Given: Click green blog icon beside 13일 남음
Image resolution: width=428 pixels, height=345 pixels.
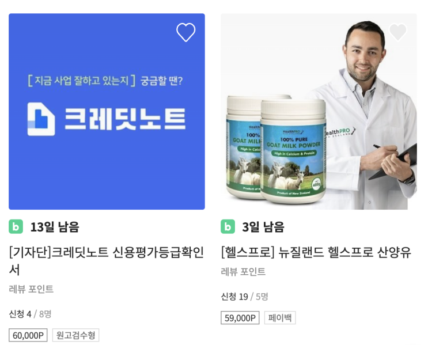Looking at the screenshot, I should pos(16,226).
